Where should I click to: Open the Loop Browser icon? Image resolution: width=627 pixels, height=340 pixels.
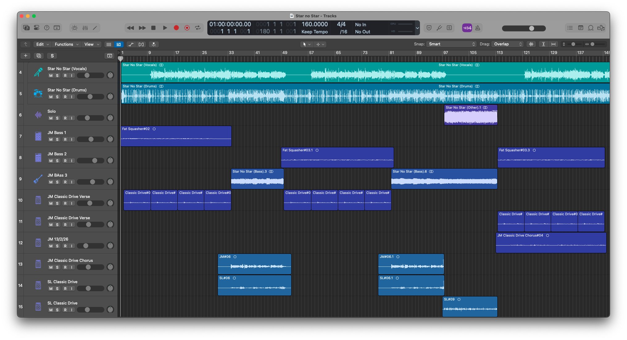(x=591, y=28)
